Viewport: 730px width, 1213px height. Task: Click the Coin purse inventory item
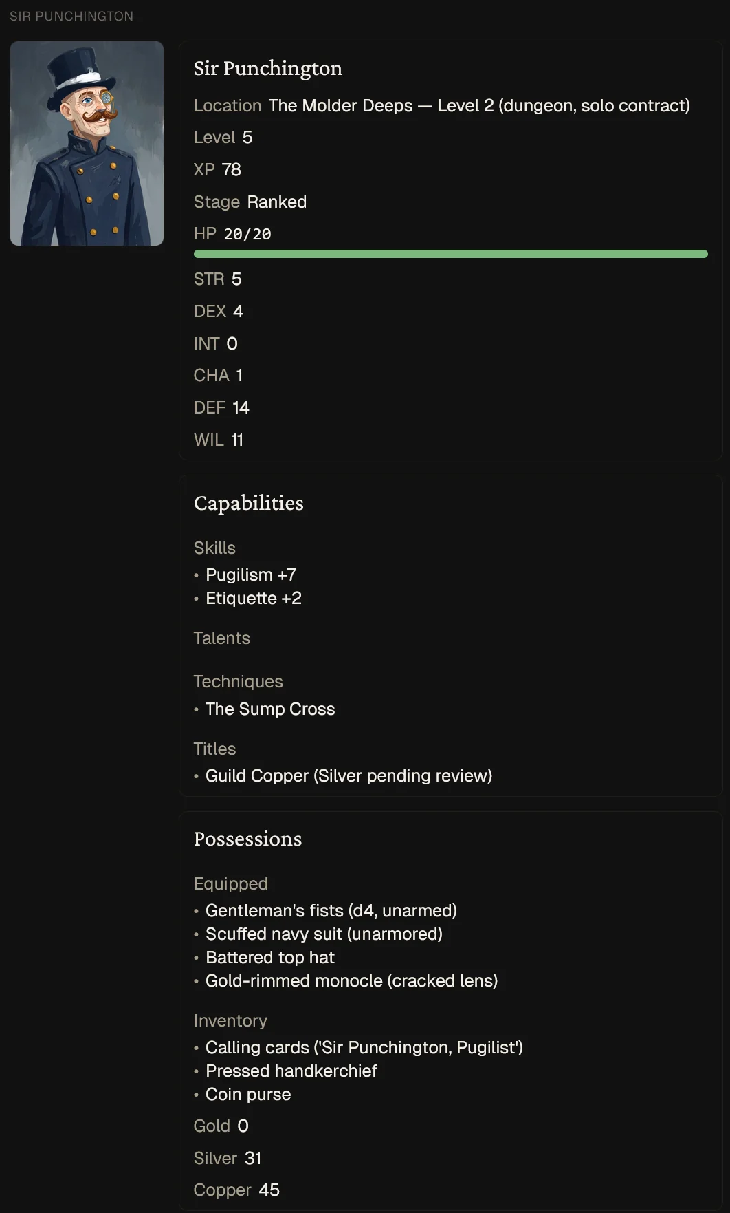click(x=248, y=1094)
